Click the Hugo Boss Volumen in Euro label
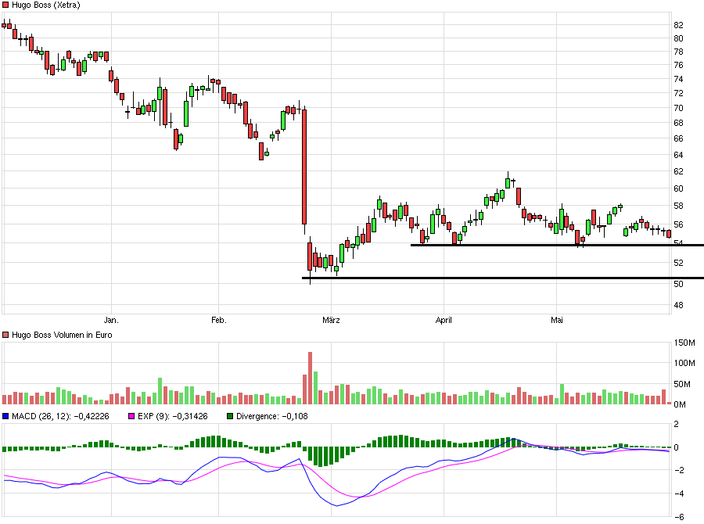The height and width of the screenshot is (524, 704). tap(61, 335)
